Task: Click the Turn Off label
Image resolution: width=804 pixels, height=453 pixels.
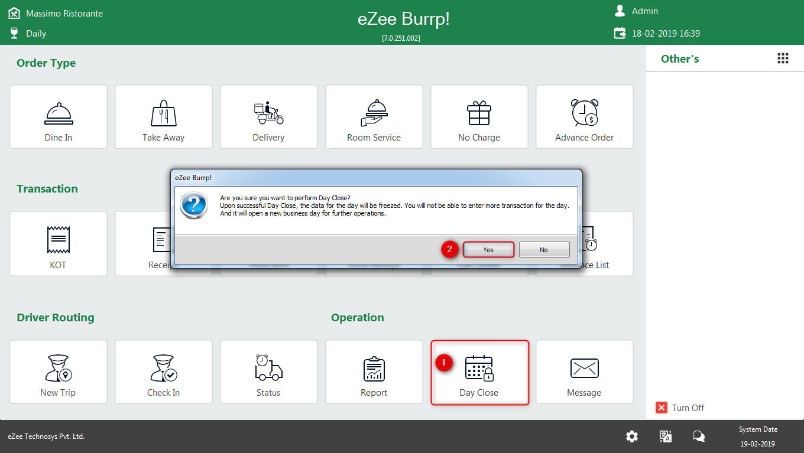Action: click(688, 408)
